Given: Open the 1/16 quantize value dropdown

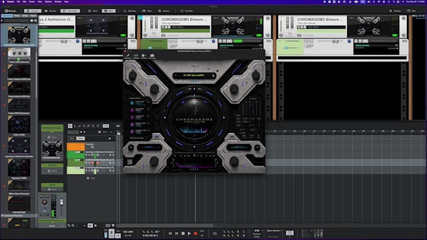Looking at the screenshot, I should [x=257, y=231].
